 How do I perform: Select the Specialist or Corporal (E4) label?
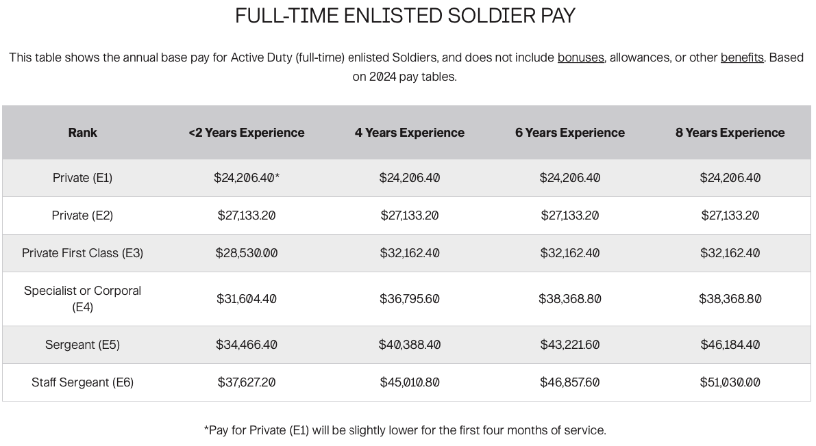pos(82,299)
